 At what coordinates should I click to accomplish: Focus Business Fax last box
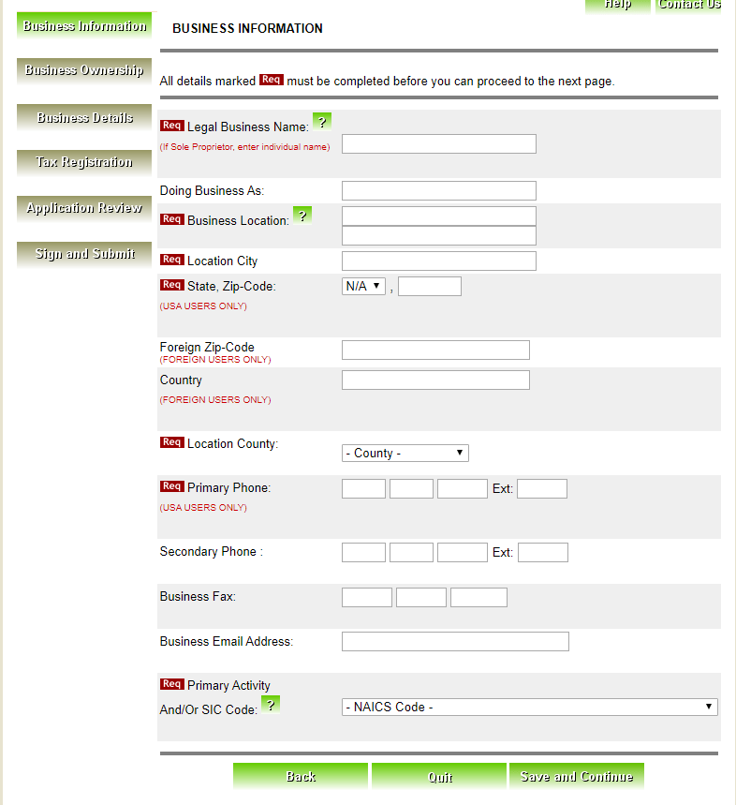tap(479, 598)
